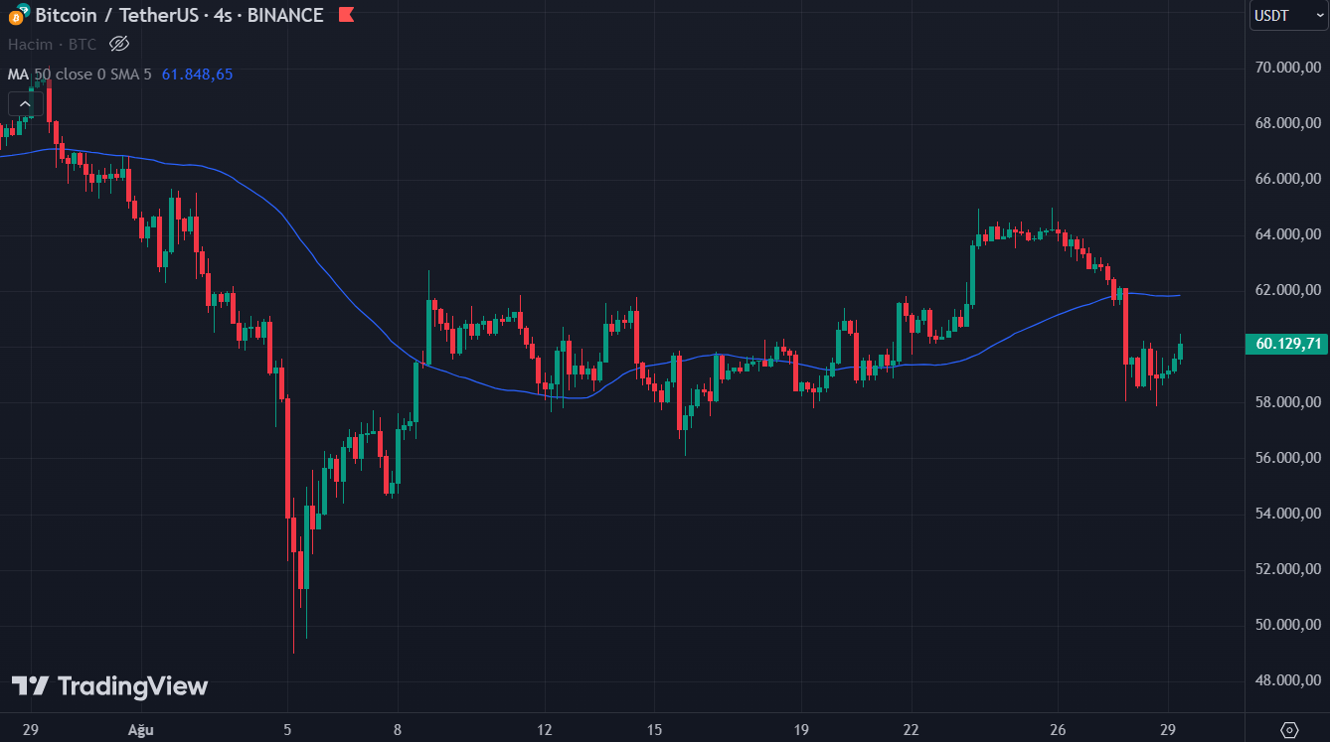The height and width of the screenshot is (742, 1330).
Task: Click the BINANCE exchange name in title
Action: [x=285, y=15]
